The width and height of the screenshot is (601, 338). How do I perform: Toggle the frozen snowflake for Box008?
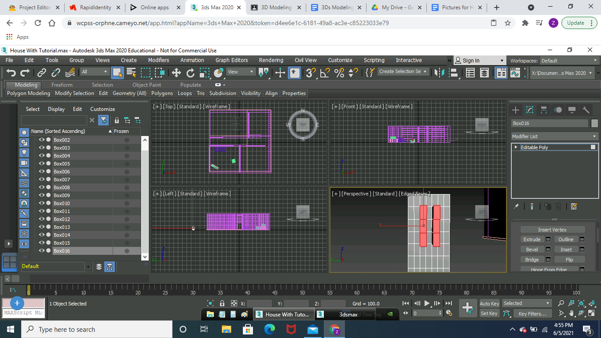click(x=127, y=187)
